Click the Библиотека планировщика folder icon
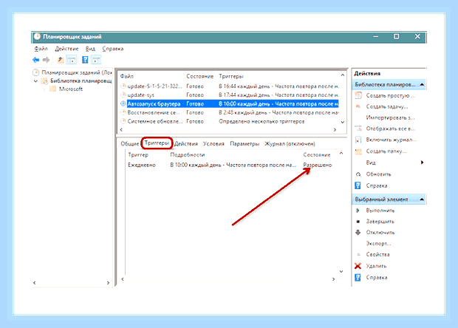 44,81
